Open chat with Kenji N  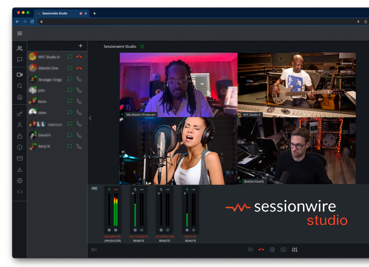click(x=70, y=146)
